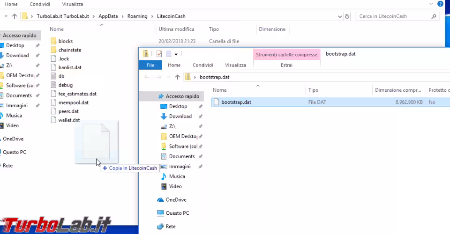Click the AppData breadcrumb segment
This screenshot has width=450, height=234.
108,16
